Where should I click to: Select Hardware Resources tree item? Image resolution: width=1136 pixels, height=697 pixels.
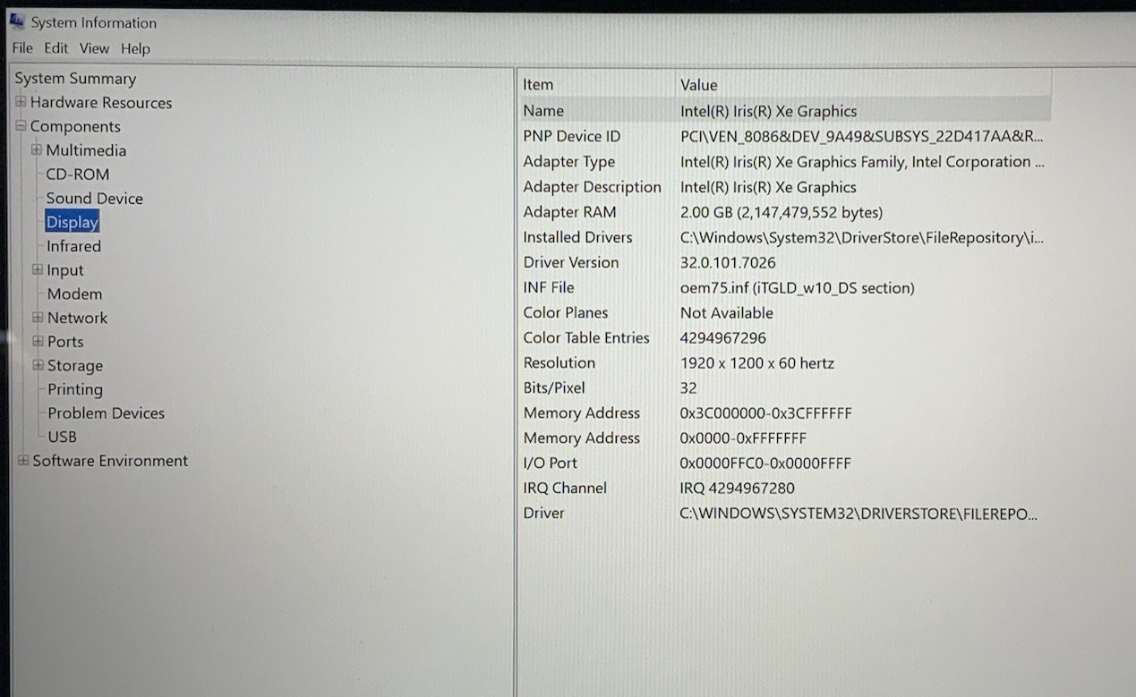[x=100, y=103]
